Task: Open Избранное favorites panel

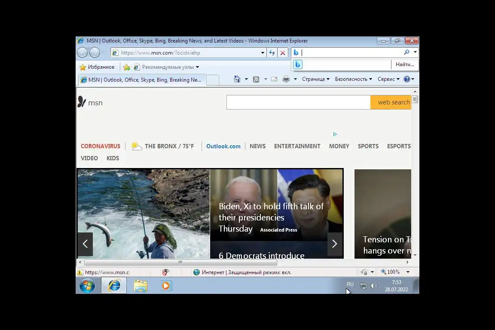Action: (97, 67)
